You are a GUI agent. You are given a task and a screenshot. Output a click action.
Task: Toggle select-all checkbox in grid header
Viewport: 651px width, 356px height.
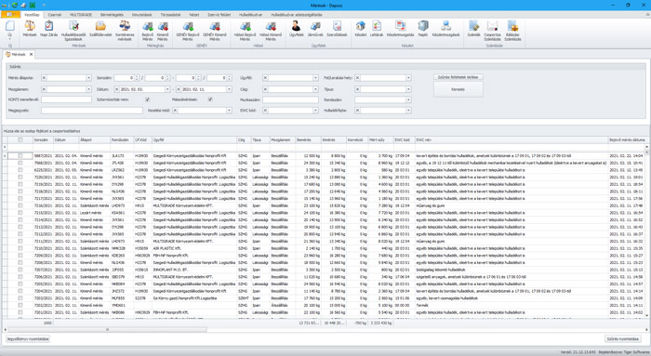[20, 140]
